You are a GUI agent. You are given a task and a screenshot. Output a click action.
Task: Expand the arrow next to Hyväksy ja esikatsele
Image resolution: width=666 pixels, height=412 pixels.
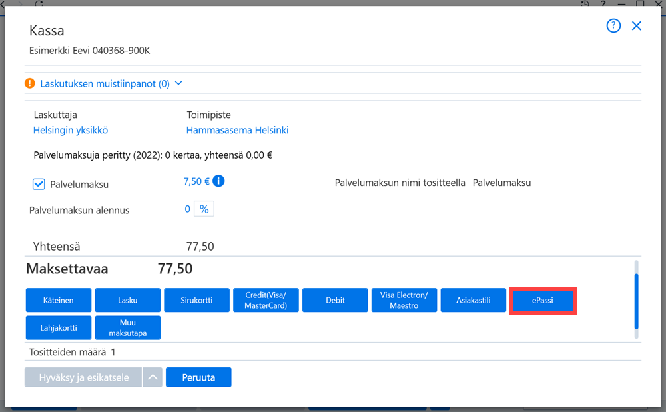[x=153, y=377]
